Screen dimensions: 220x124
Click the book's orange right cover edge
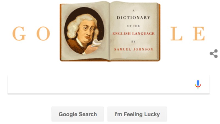[159, 32]
